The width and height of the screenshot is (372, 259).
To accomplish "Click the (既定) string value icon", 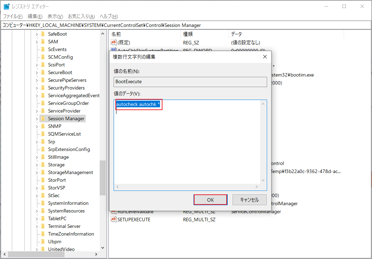I will click(x=113, y=42).
